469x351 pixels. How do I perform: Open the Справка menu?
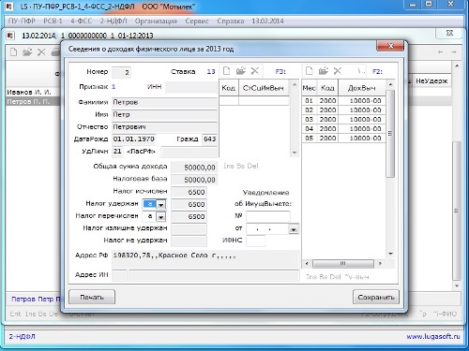coord(231,21)
